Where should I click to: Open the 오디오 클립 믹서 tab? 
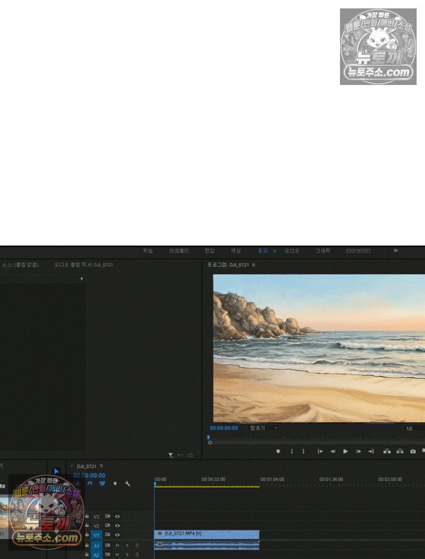pyautogui.click(x=83, y=265)
